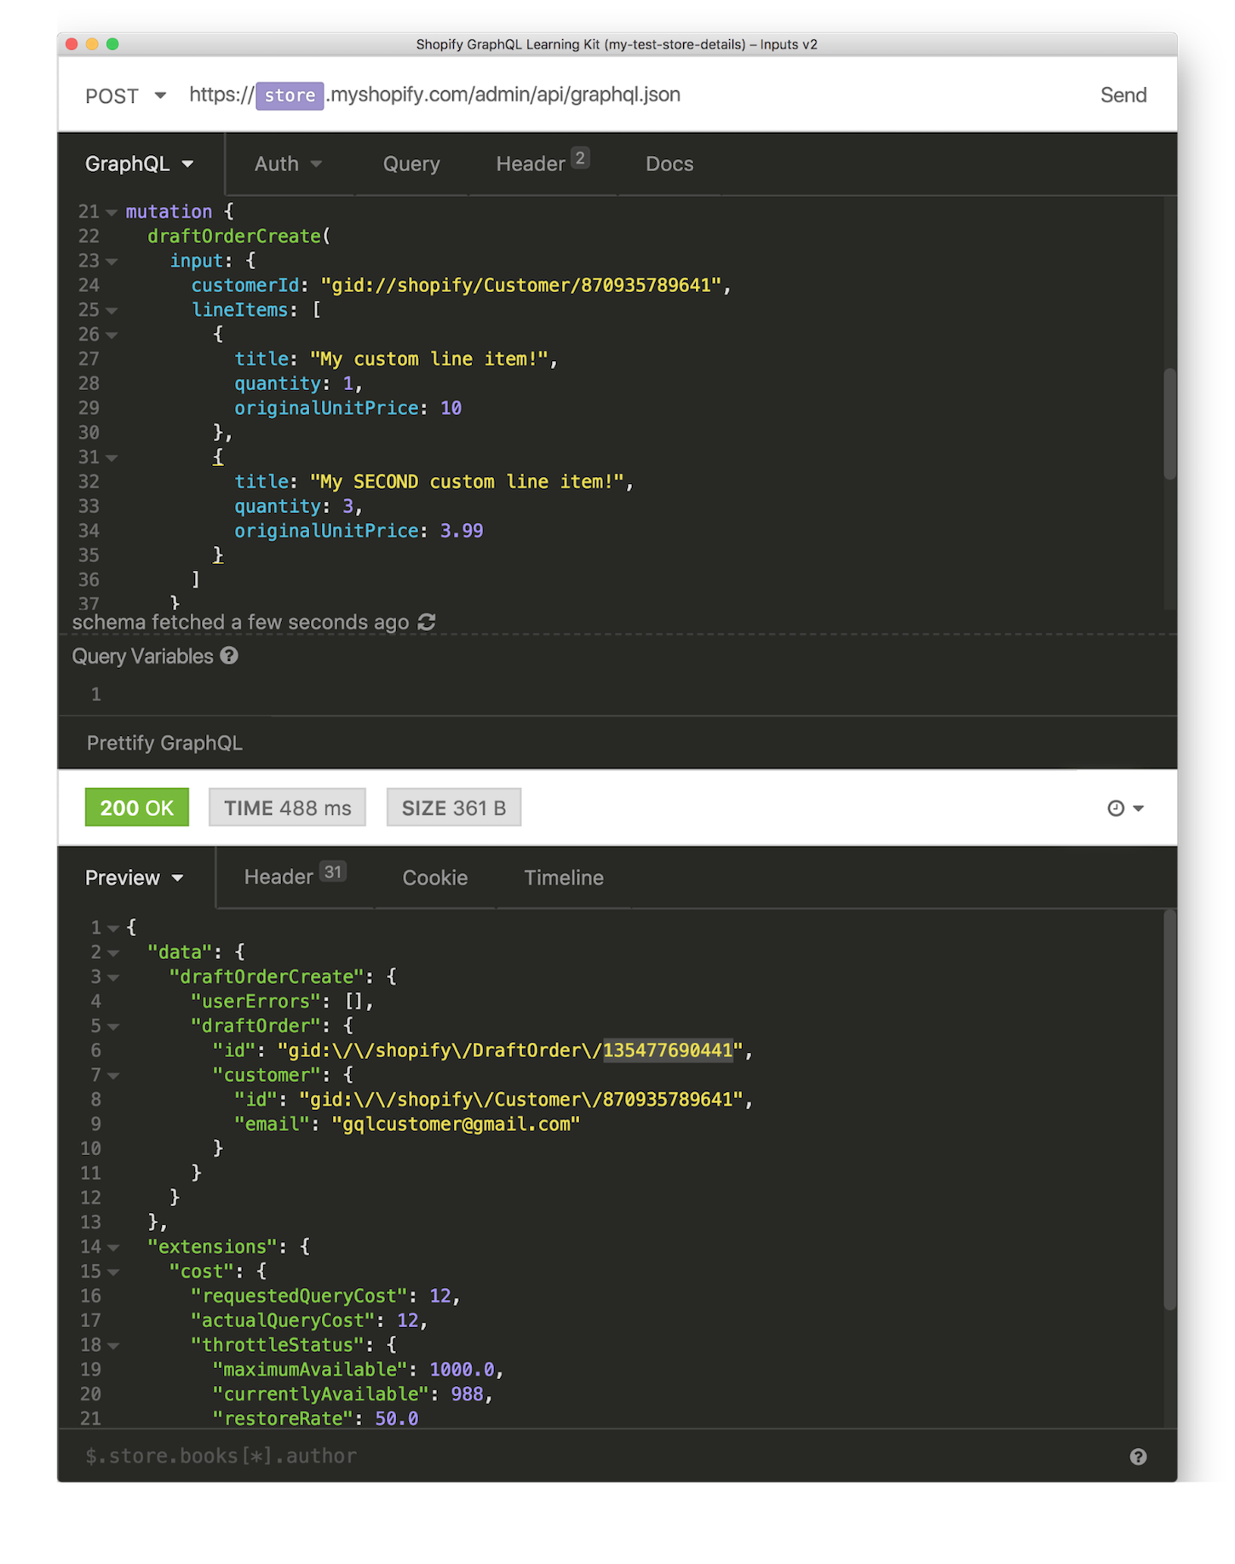Viewport: 1235px width, 1564px height.
Task: Click the schema refresh icon
Action: 427,623
